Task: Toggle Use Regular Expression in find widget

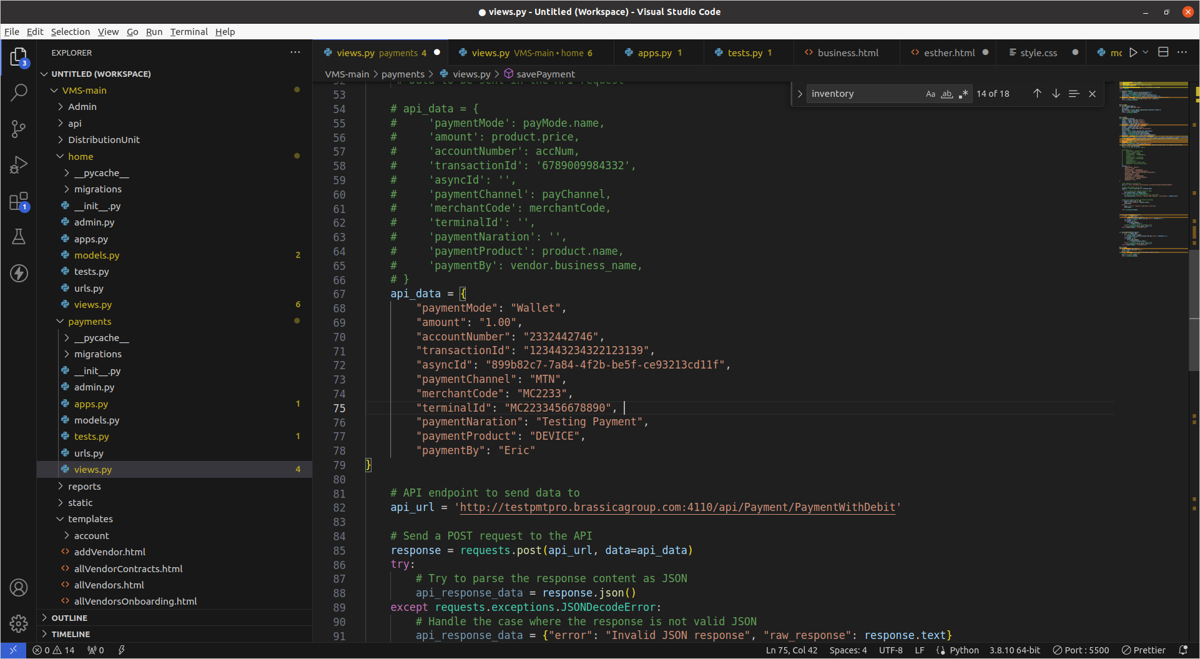Action: (963, 94)
